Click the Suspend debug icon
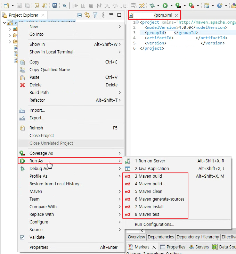The image size is (236, 254). tap(83, 6)
